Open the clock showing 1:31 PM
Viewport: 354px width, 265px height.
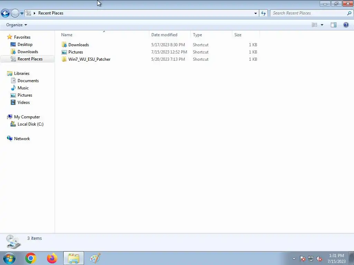tap(336, 258)
